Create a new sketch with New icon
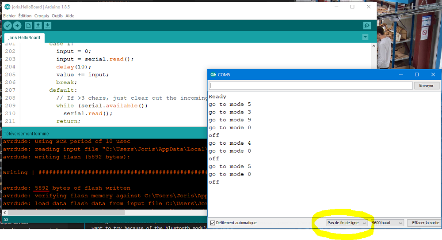 point(28,26)
